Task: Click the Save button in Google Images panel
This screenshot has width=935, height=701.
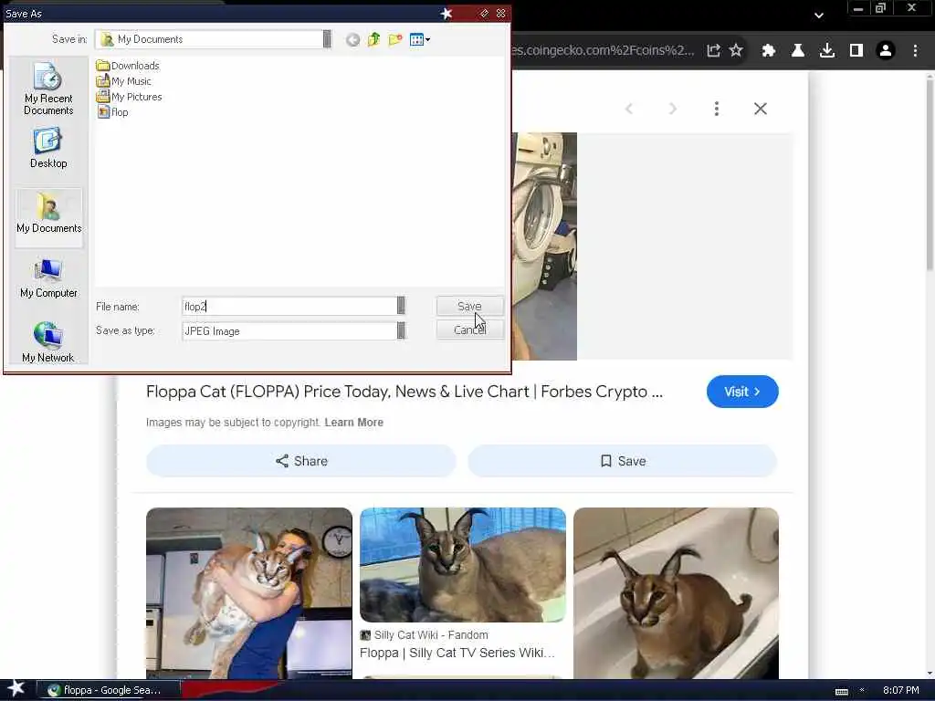Action: (623, 461)
